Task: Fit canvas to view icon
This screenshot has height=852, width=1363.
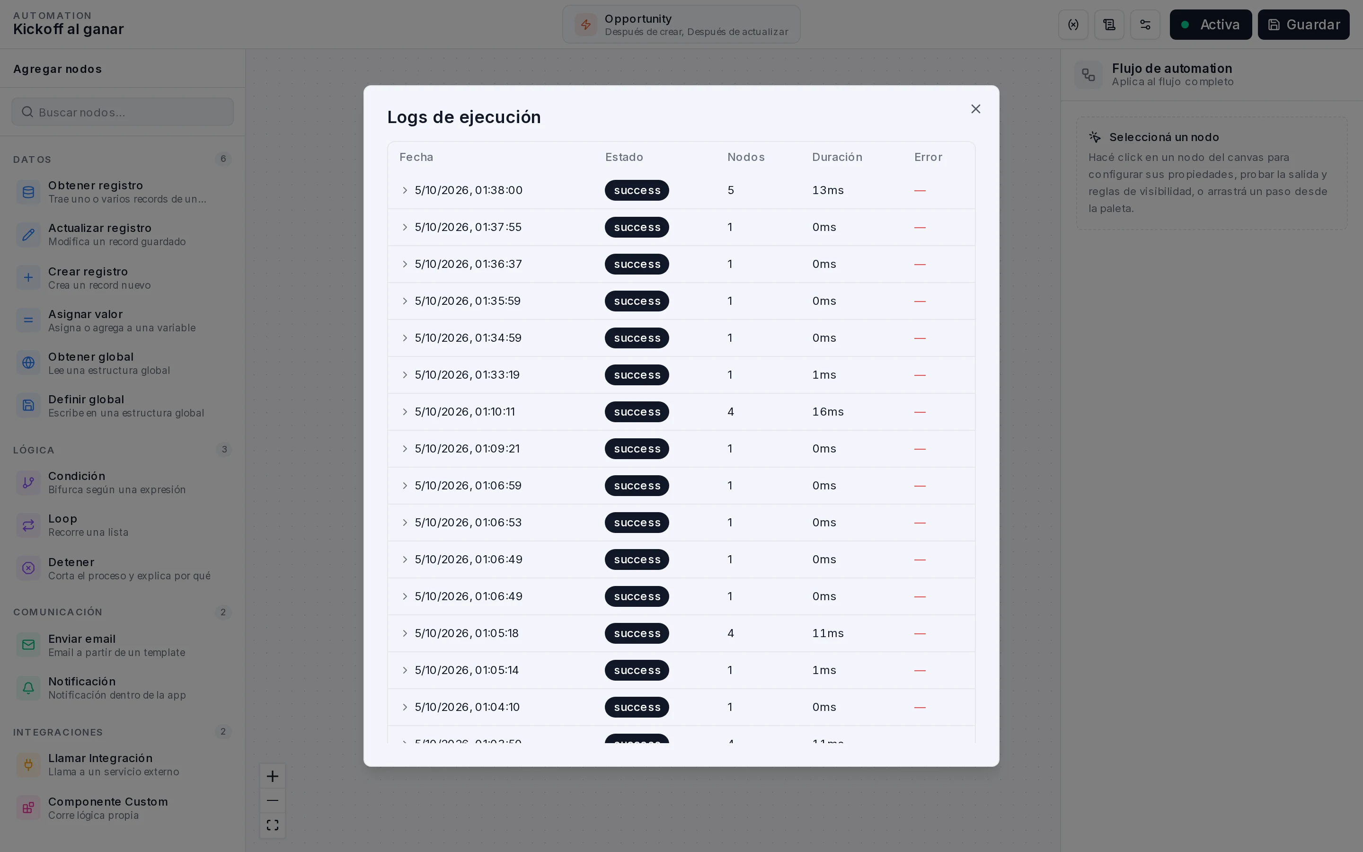Action: [273, 825]
